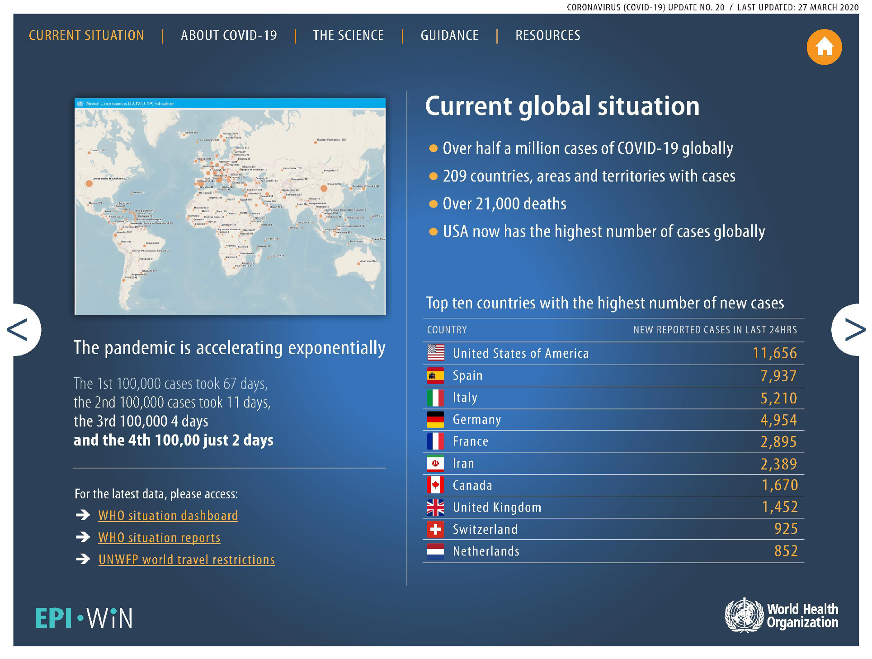Screen dimensions: 872x659
Task: Follow the WHO situation reports link
Action: click(159, 538)
